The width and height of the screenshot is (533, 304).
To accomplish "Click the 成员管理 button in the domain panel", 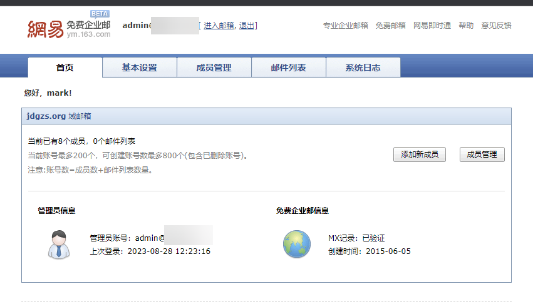I will click(482, 155).
